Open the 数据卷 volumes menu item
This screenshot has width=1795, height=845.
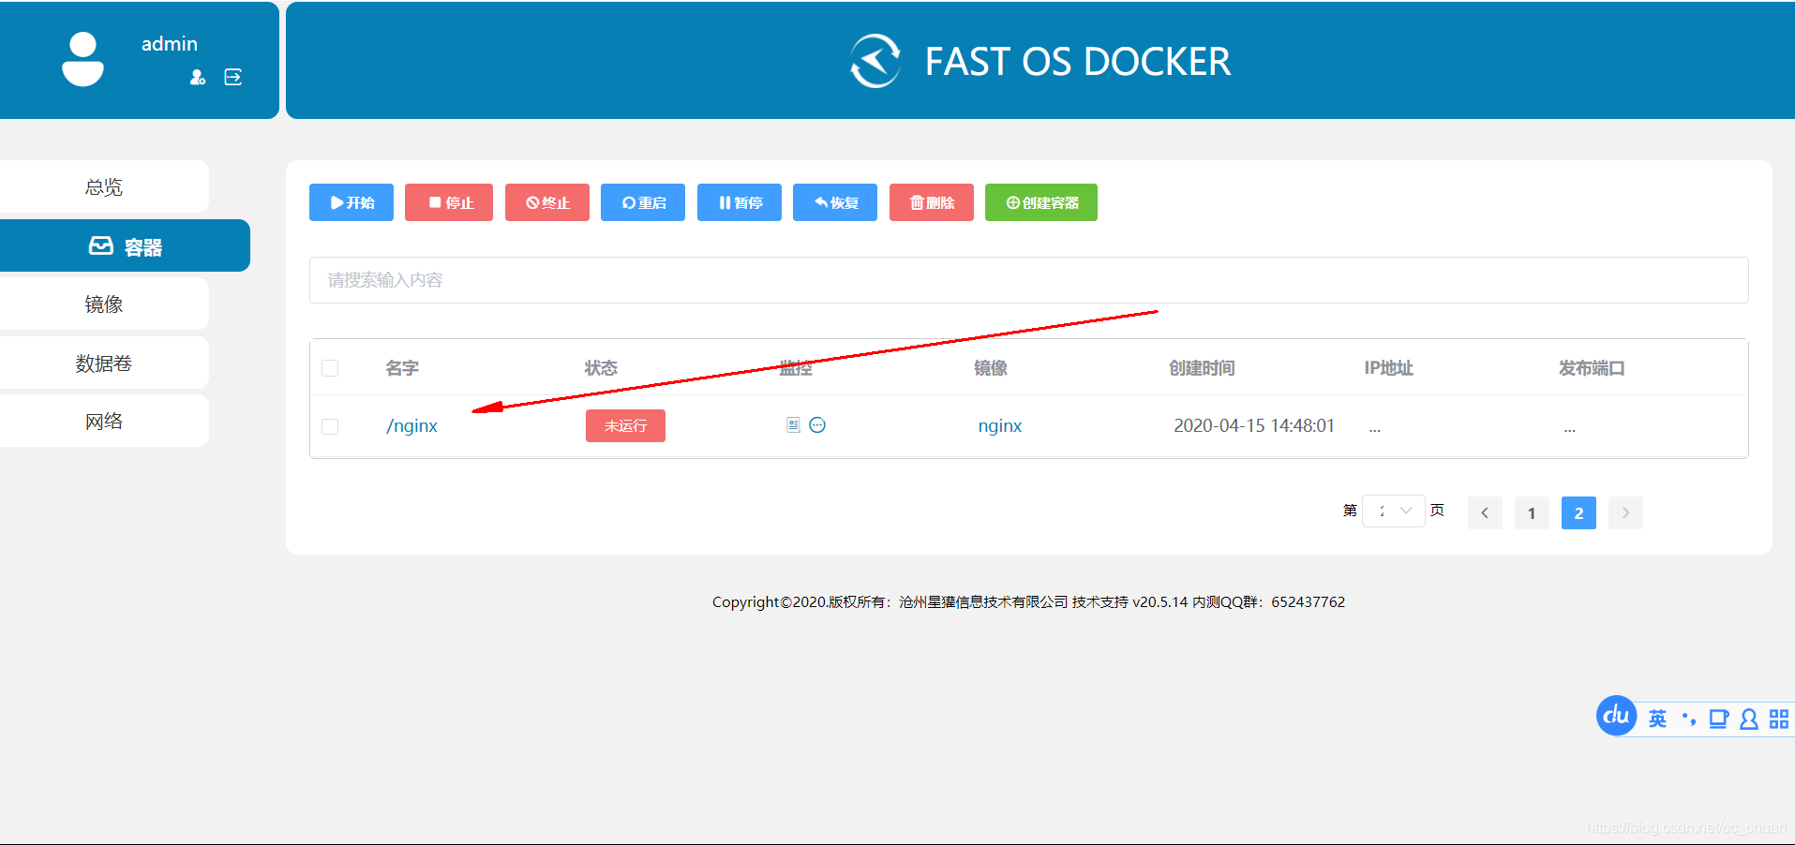[104, 363]
